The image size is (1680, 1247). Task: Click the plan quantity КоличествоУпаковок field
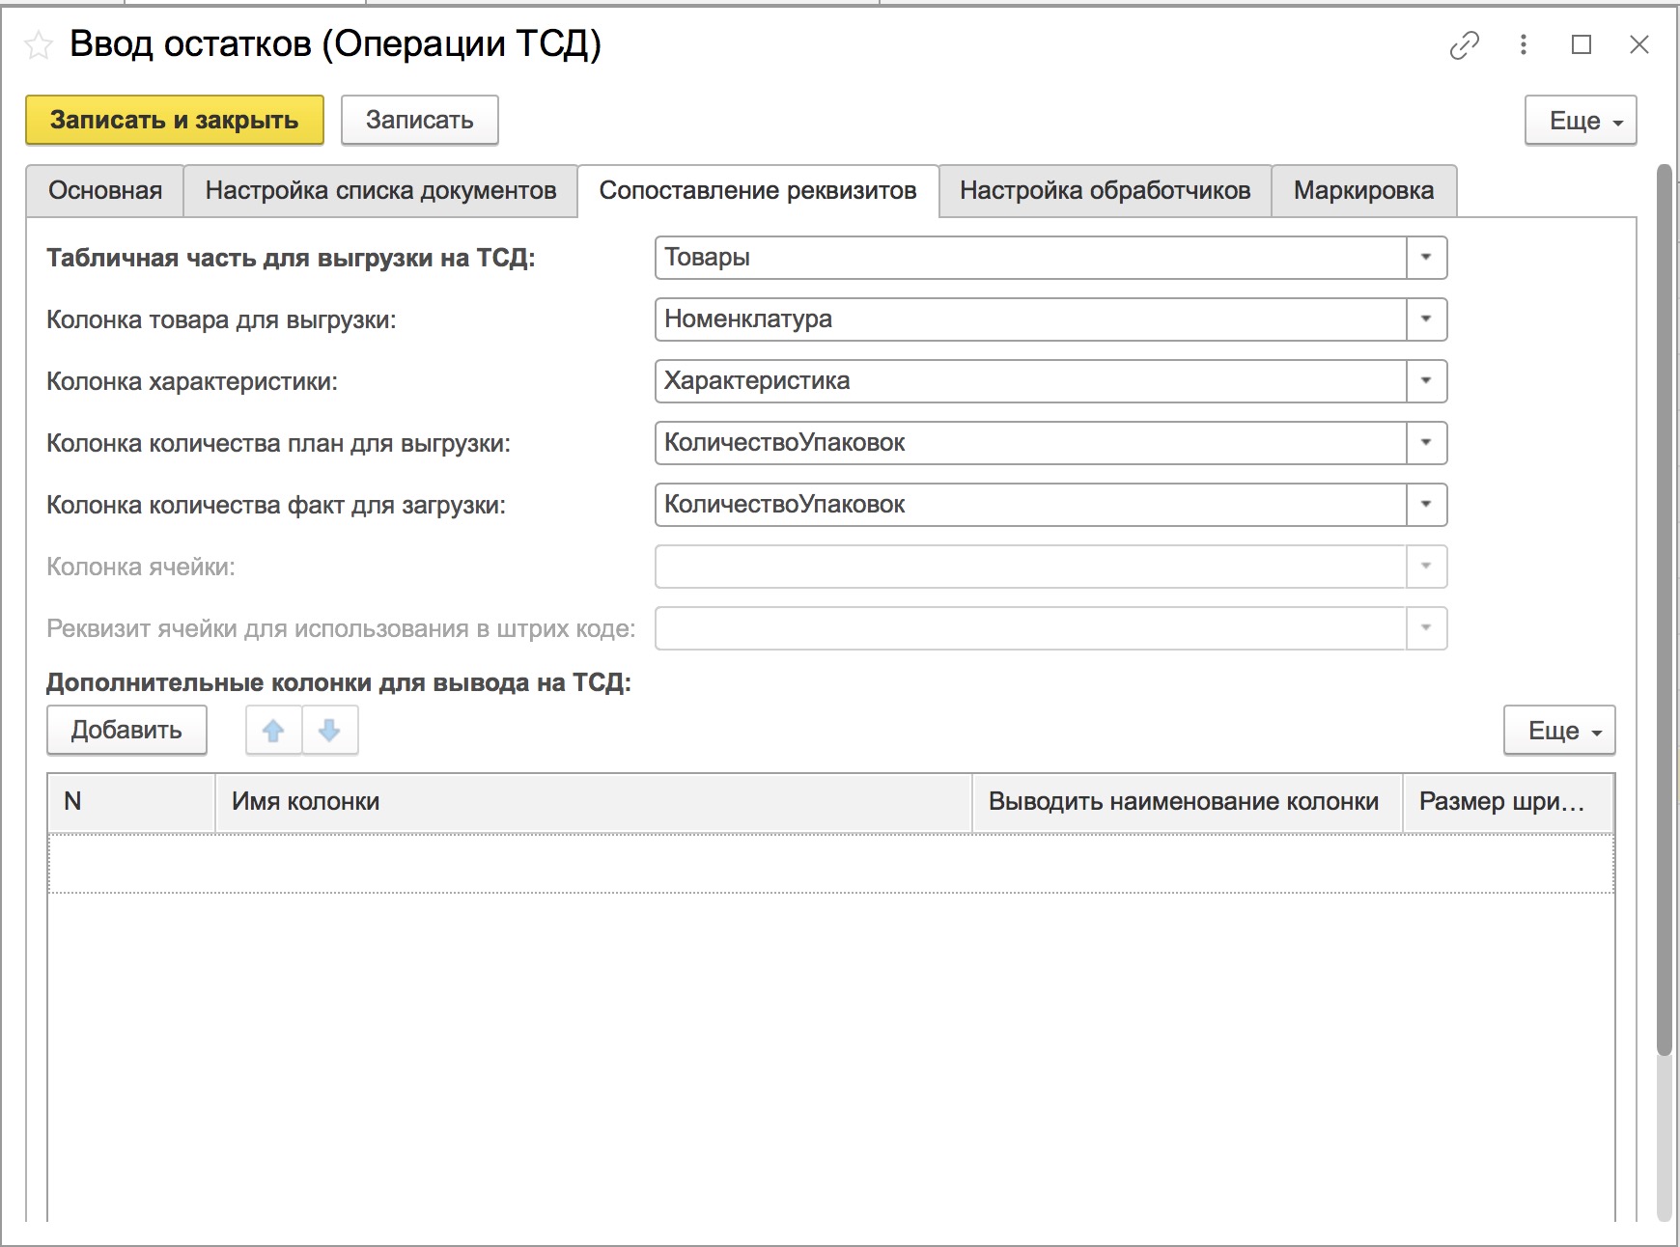(1030, 443)
